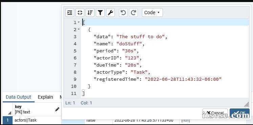253x125 pixels.
Task: Click the "doStuff" name value
Action: click(x=129, y=44)
